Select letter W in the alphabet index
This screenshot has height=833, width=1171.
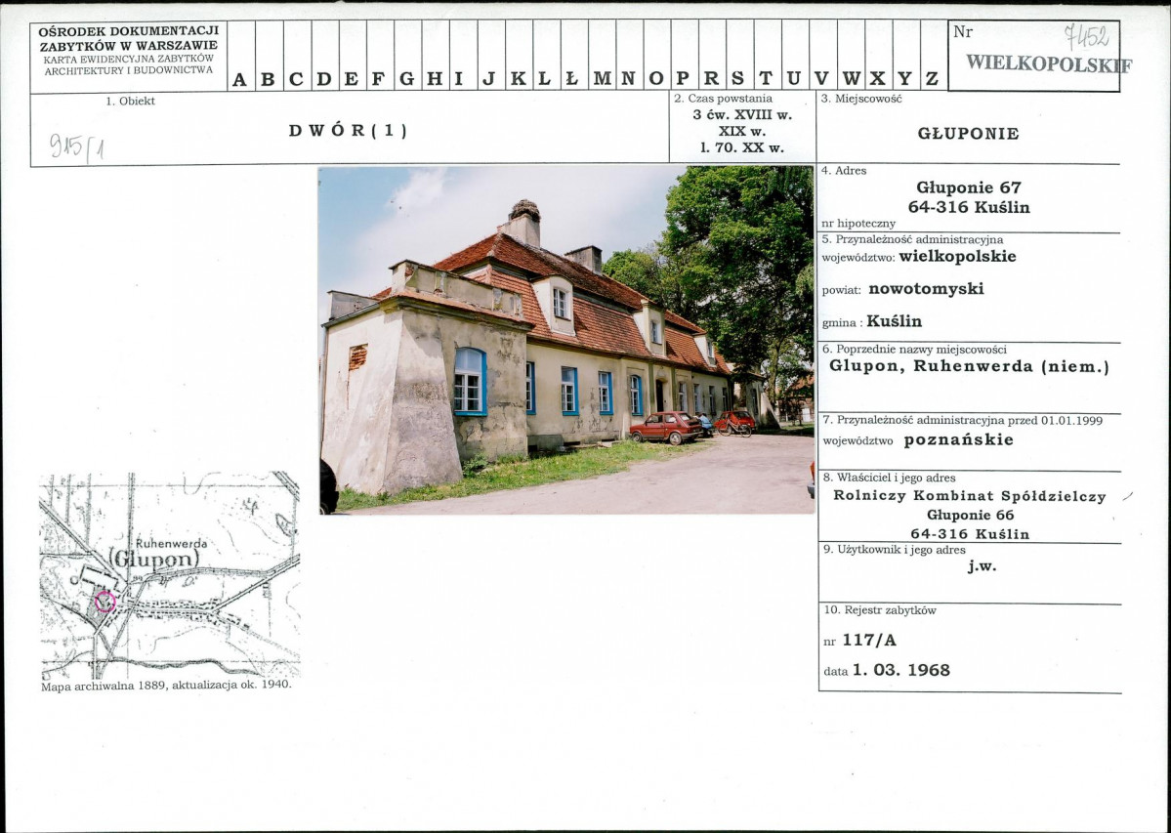852,79
